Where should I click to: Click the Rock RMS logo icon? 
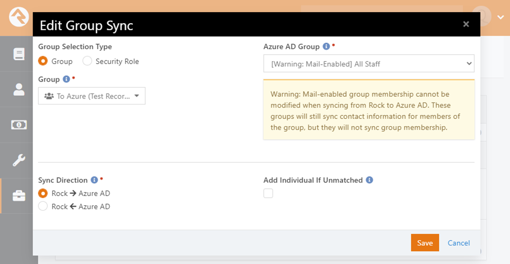(19, 17)
